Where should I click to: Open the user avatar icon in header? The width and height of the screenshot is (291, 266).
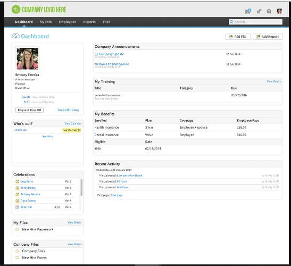279,11
